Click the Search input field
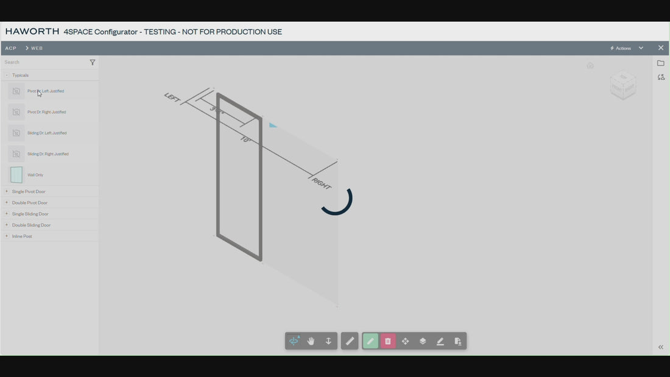670x377 pixels. (43, 62)
